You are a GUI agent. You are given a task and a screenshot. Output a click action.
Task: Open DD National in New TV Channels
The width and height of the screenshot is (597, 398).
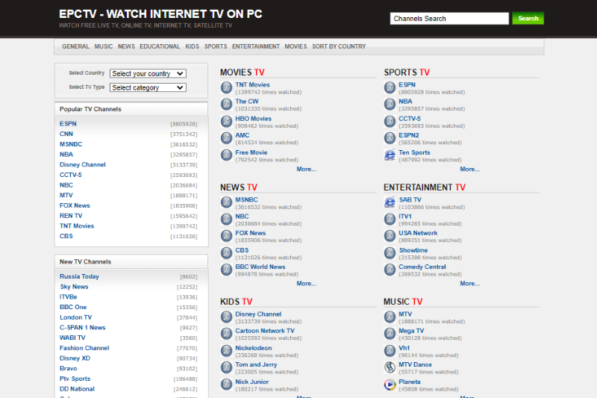77,389
